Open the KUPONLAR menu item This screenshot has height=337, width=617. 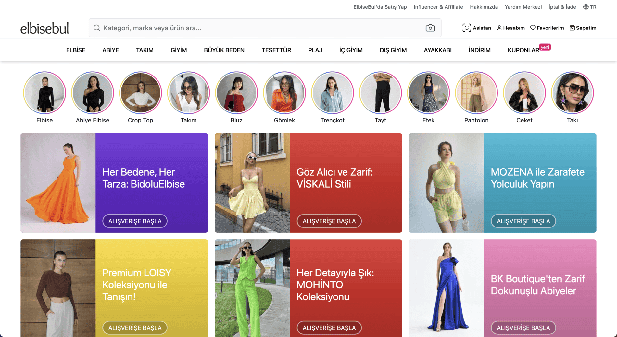[523, 50]
